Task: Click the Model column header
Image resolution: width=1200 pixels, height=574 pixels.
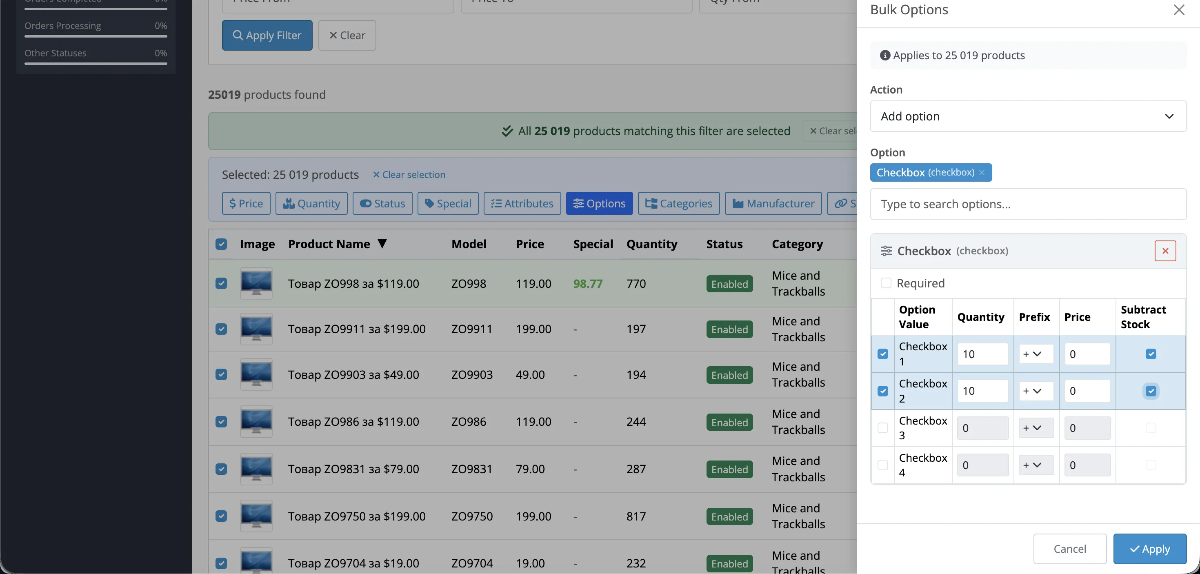Action: pyautogui.click(x=469, y=244)
